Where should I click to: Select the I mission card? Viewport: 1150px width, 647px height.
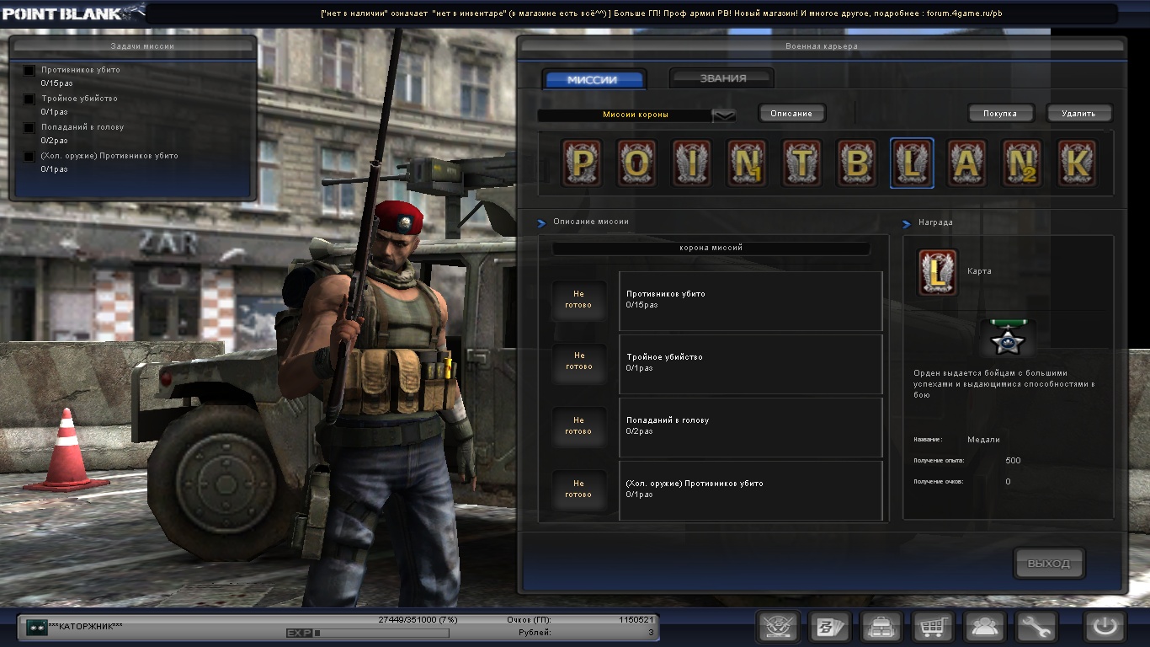click(692, 163)
